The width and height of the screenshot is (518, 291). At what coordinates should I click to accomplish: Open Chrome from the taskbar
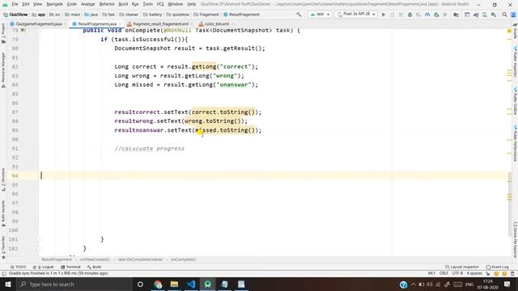(x=158, y=284)
